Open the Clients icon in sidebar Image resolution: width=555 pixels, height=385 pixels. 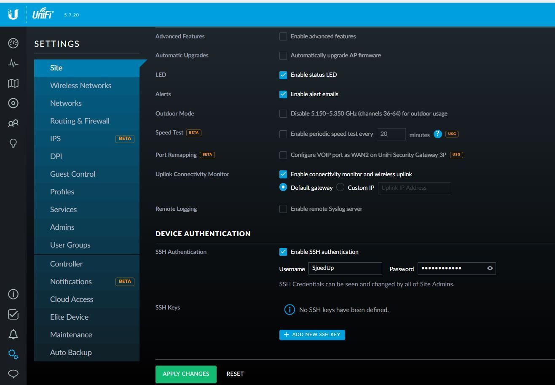13,124
